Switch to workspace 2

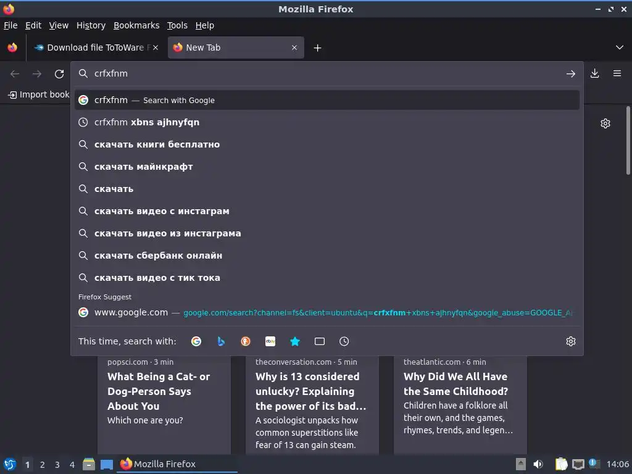[43, 465]
